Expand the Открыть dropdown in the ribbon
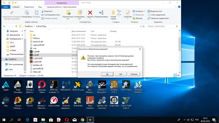The height and width of the screenshot is (123, 219). pyautogui.click(x=144, y=11)
